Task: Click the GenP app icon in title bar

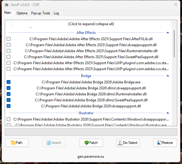Action: tap(7, 4)
